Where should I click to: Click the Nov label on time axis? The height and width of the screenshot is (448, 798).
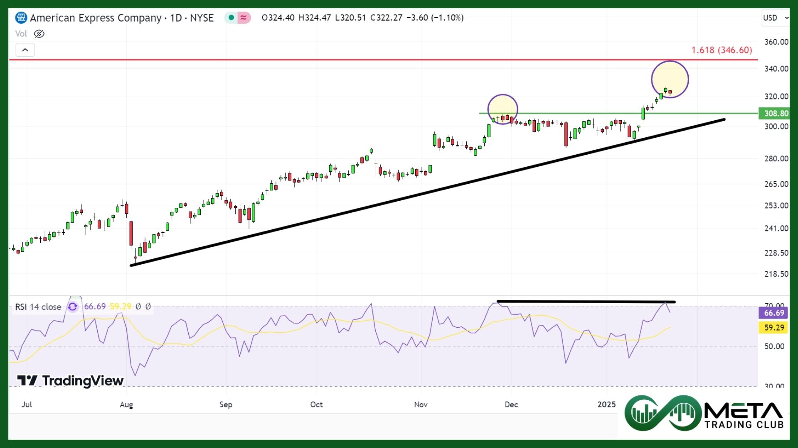click(421, 404)
